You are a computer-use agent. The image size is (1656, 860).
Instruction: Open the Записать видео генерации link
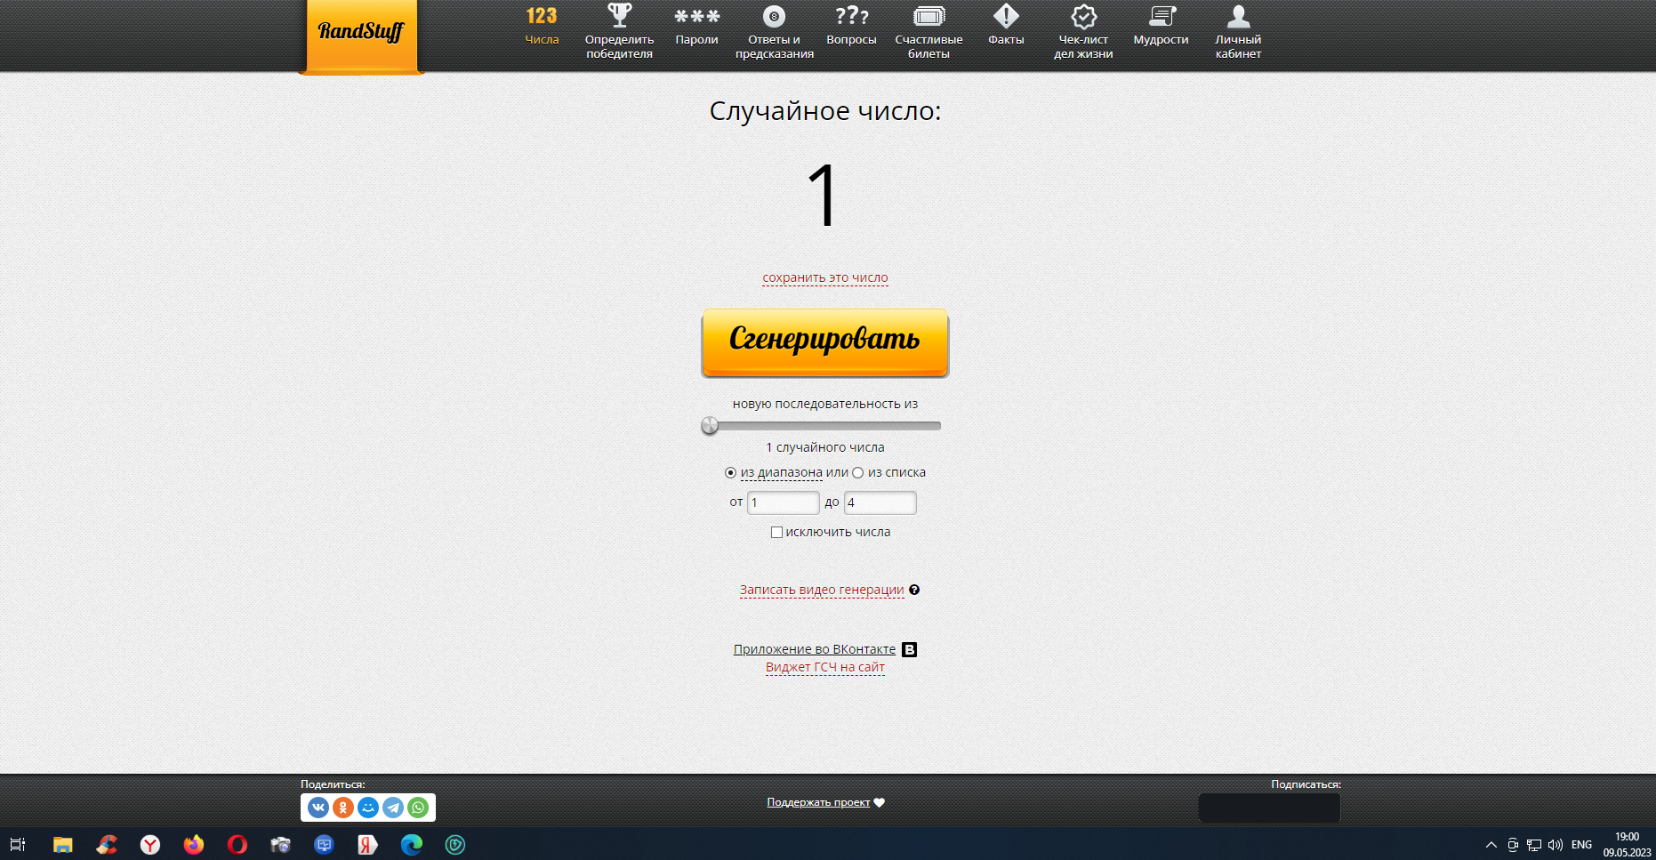[x=821, y=590]
